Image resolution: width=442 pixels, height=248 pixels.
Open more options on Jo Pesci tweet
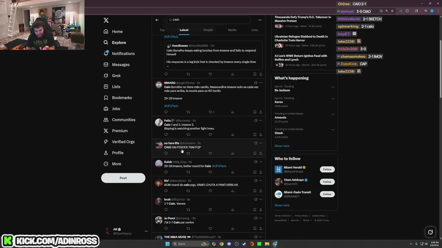tap(261, 218)
